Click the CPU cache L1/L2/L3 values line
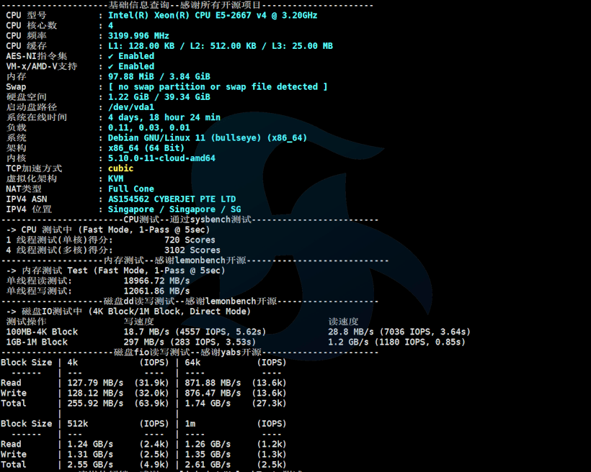 pos(220,46)
